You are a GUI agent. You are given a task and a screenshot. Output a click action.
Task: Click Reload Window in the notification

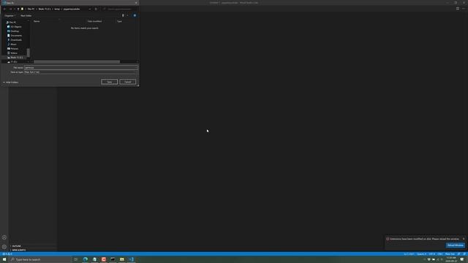point(455,245)
